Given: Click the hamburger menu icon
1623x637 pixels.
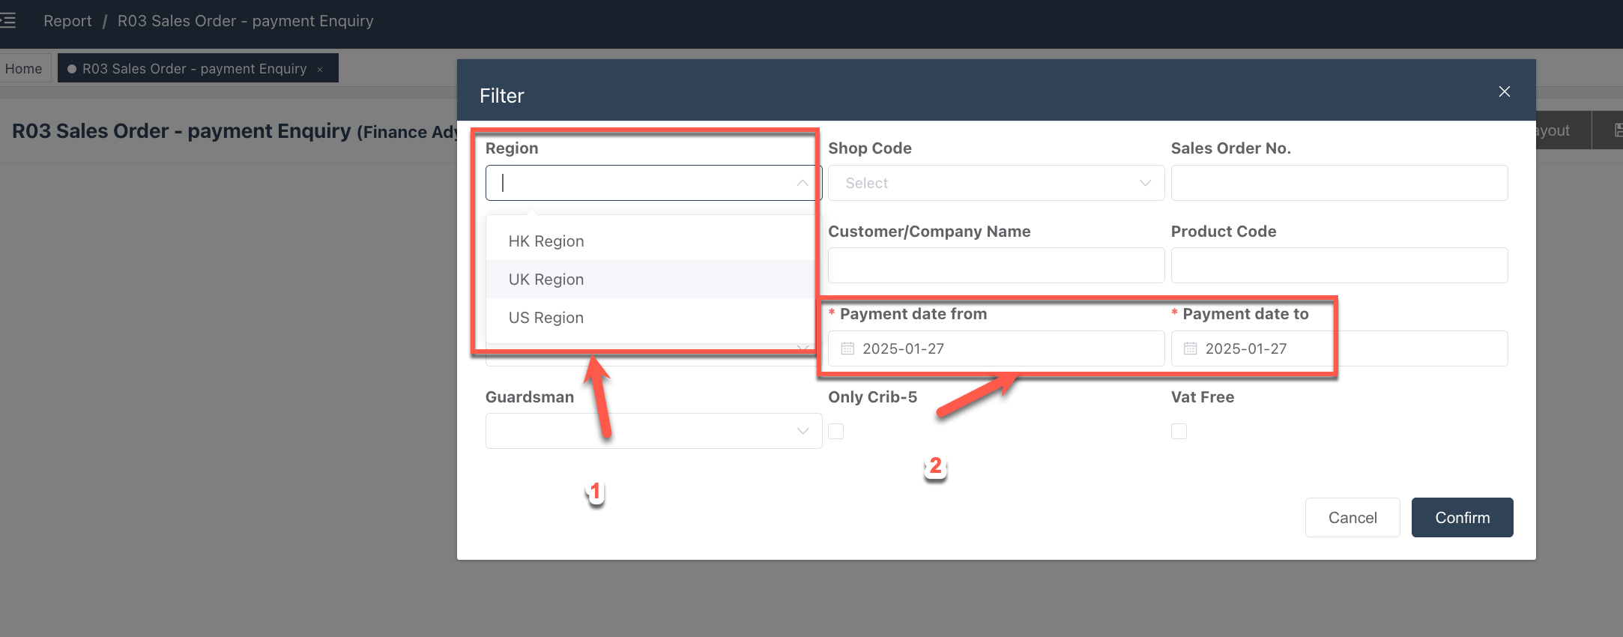Looking at the screenshot, I should (x=7, y=20).
